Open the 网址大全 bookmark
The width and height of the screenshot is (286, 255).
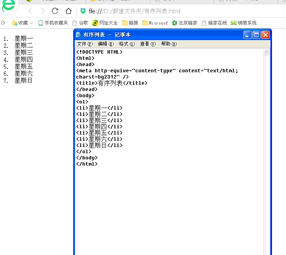[105, 23]
